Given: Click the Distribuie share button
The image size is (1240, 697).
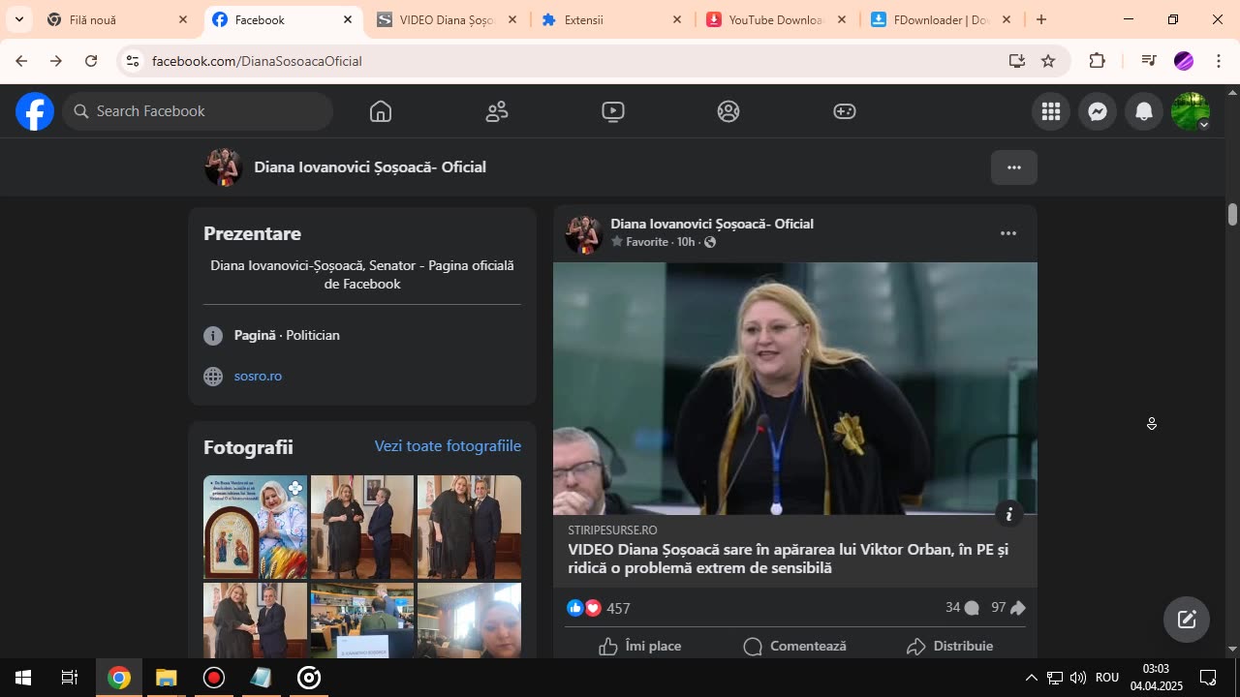Looking at the screenshot, I should tap(949, 646).
